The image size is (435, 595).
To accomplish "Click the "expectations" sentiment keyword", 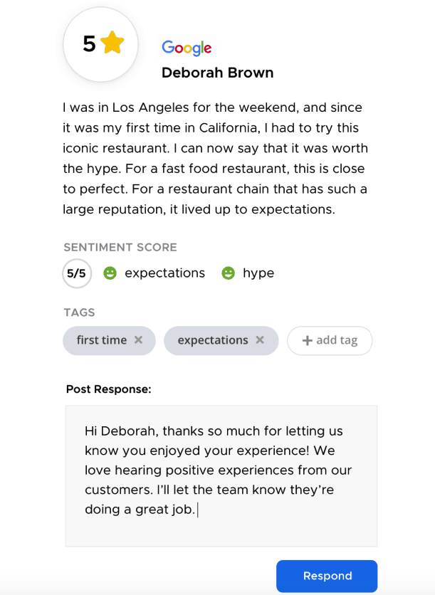I will coord(164,273).
